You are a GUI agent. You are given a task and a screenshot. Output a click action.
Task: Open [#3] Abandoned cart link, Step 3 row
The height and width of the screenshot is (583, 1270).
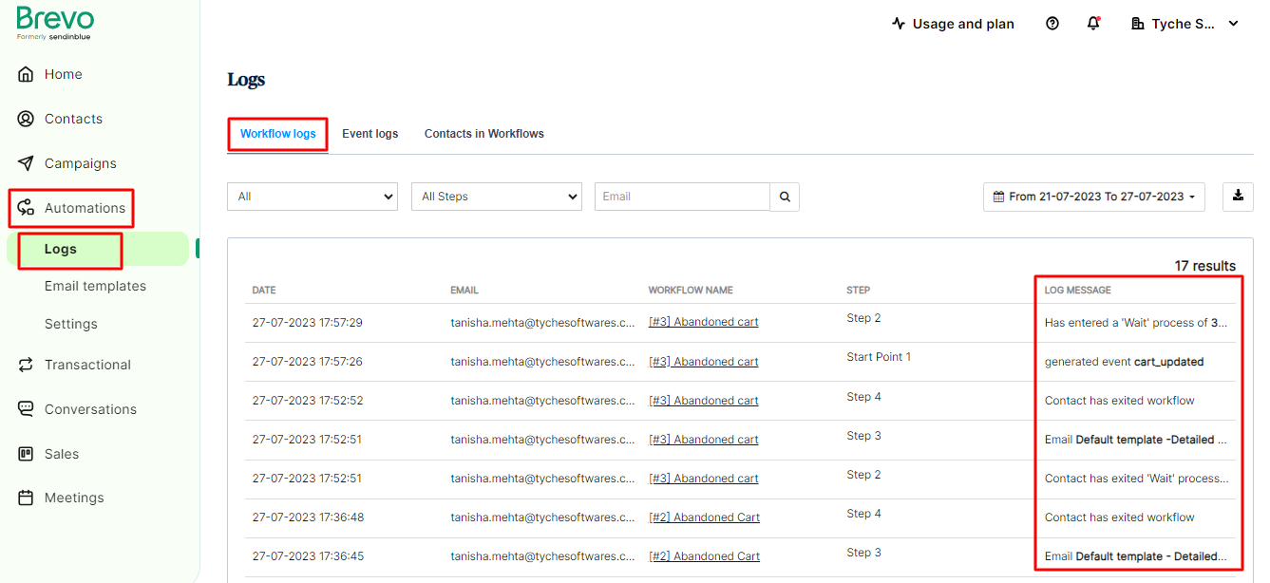pos(703,440)
